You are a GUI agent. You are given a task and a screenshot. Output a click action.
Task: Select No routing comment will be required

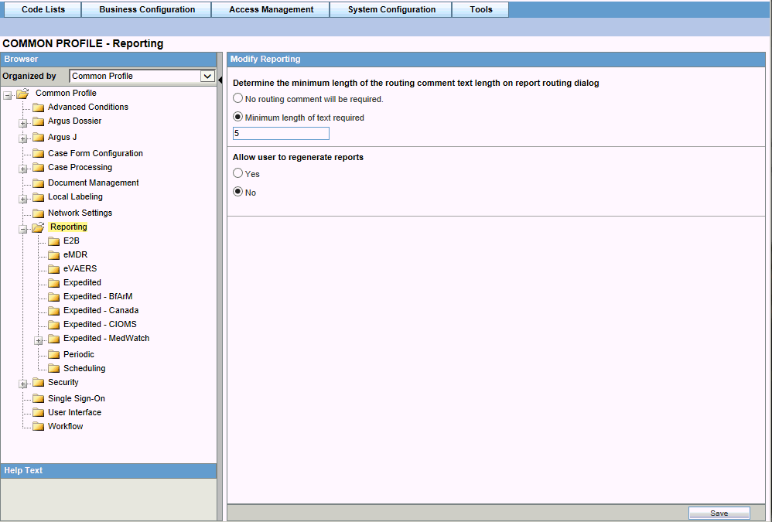[x=237, y=98]
